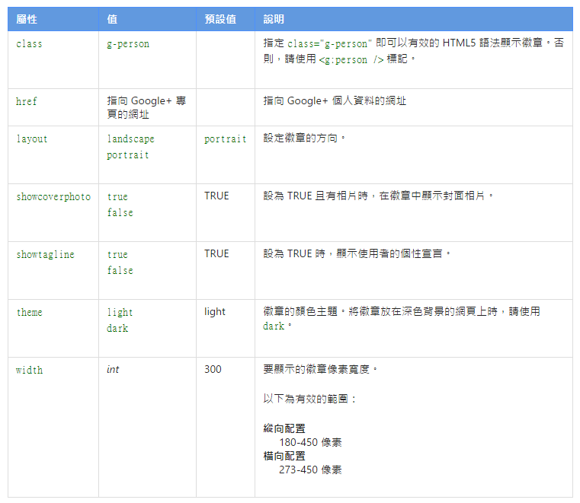Click false in the showcoverphoto row

pos(120,213)
